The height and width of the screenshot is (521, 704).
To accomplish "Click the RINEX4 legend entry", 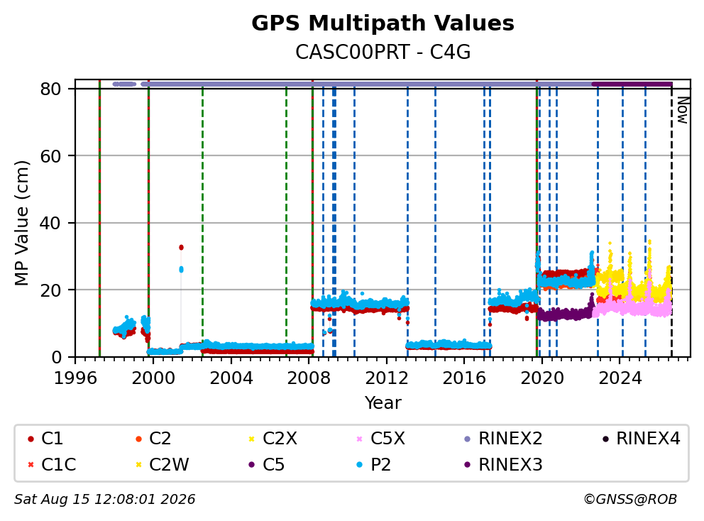I will click(641, 439).
